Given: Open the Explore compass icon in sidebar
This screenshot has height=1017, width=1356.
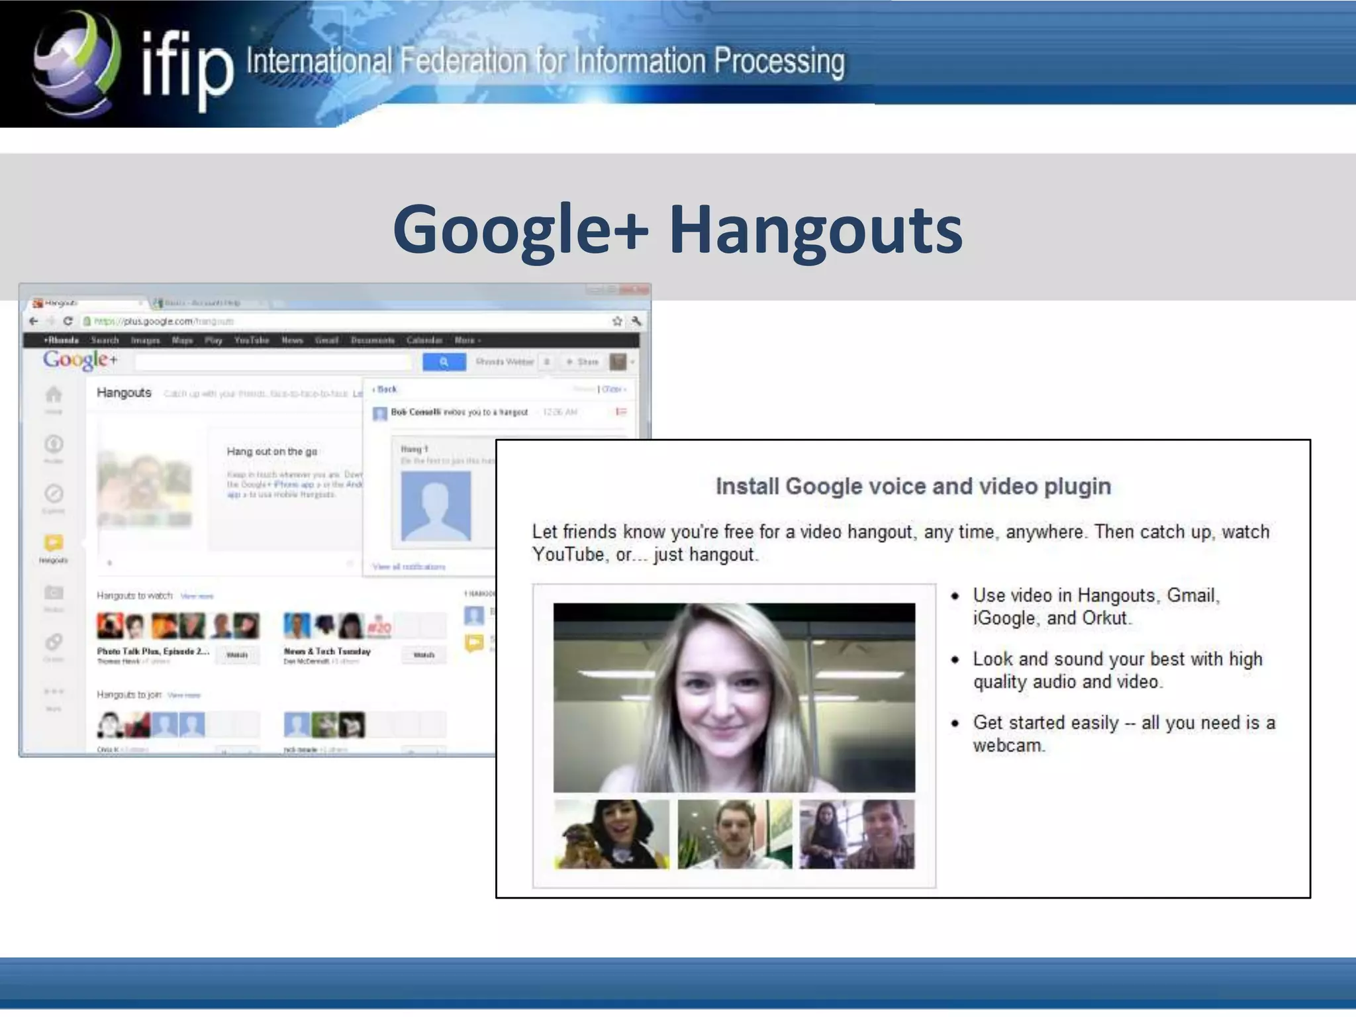Looking at the screenshot, I should [54, 494].
